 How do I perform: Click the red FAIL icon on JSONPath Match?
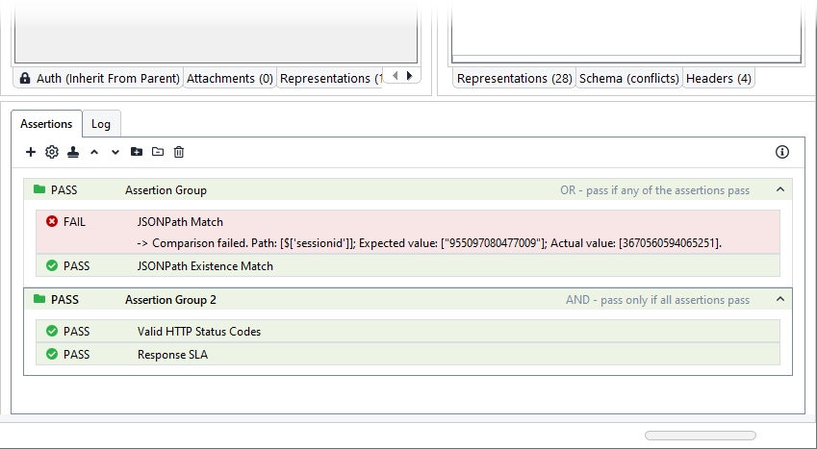point(52,221)
